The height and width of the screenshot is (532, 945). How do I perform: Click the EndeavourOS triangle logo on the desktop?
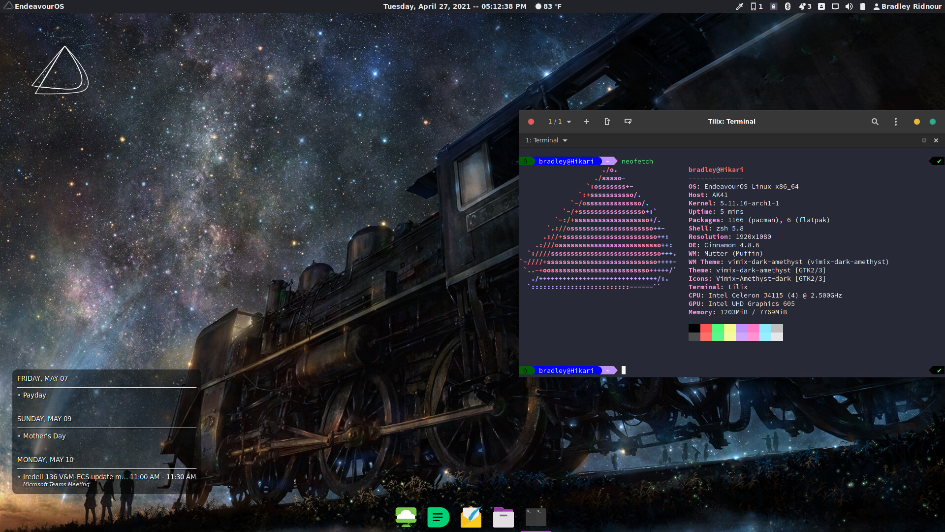pos(61,70)
